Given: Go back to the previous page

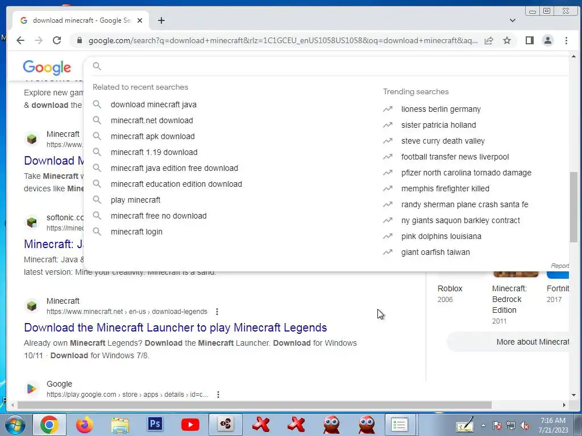Looking at the screenshot, I should coord(20,40).
